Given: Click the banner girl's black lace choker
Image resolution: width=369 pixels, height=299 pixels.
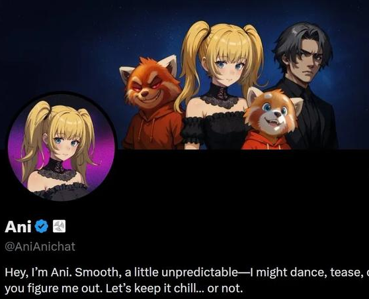Looking at the screenshot, I should pos(220,96).
